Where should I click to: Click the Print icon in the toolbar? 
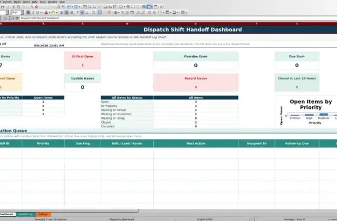[3, 7]
